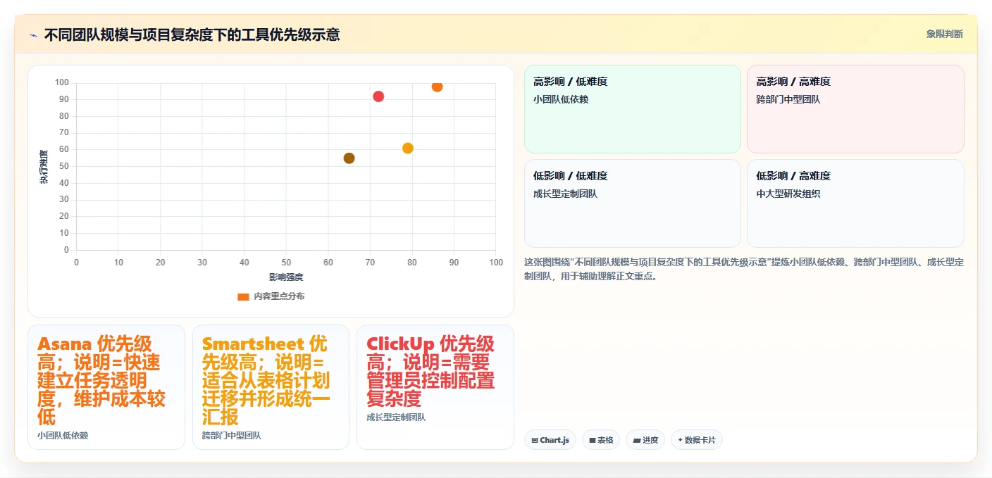Viewport: 992px width, 478px height.
Task: Click the 数据卡片 tag
Action: click(697, 440)
